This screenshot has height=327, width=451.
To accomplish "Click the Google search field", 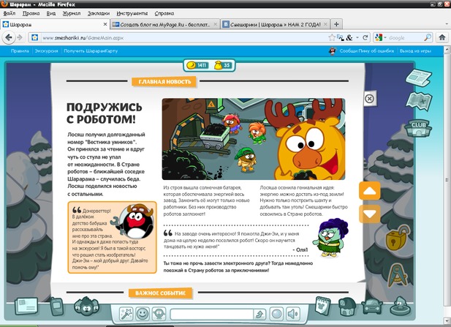I will [406, 38].
